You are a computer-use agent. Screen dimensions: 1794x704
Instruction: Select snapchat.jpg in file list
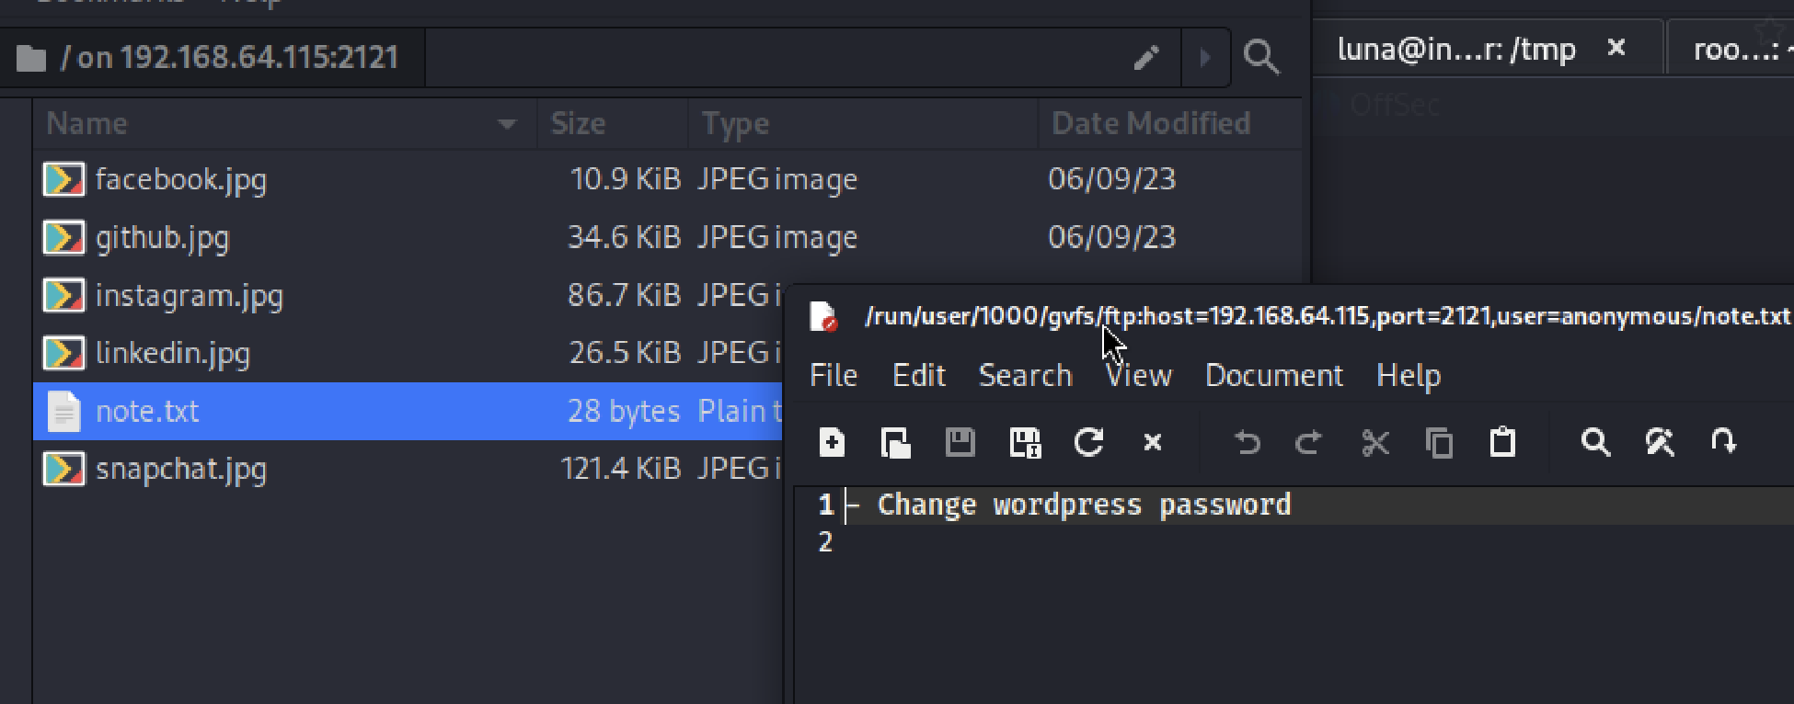181,469
